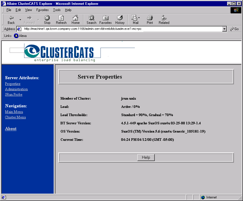The image size is (243, 201).
Task: Go back with the Back arrow icon
Action: pyautogui.click(x=11, y=18)
